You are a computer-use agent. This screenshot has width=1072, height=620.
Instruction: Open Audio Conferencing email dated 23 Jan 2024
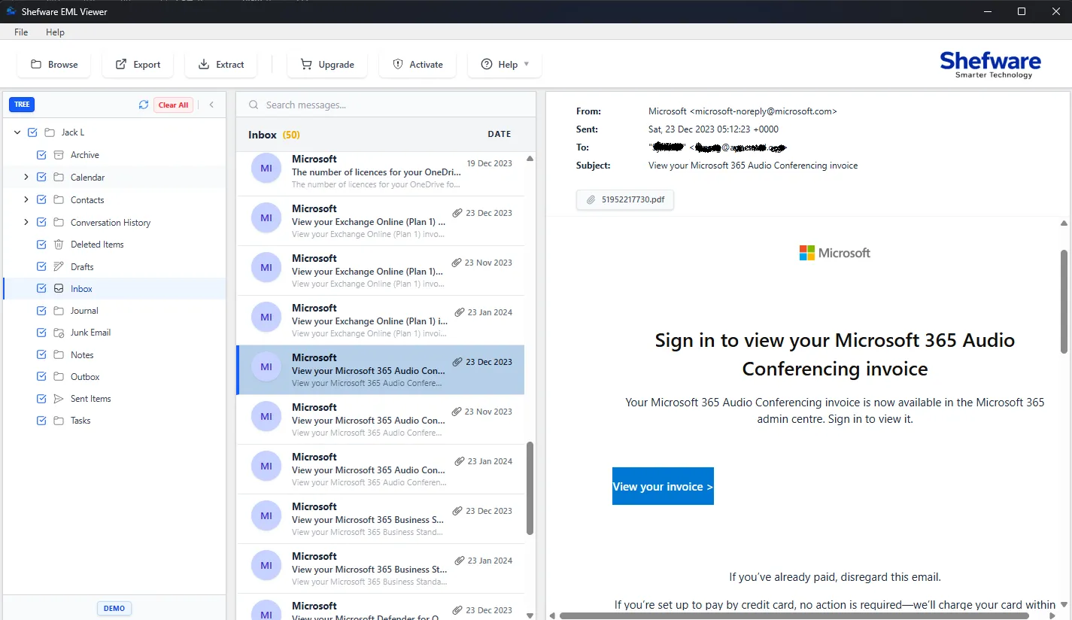[x=381, y=470]
